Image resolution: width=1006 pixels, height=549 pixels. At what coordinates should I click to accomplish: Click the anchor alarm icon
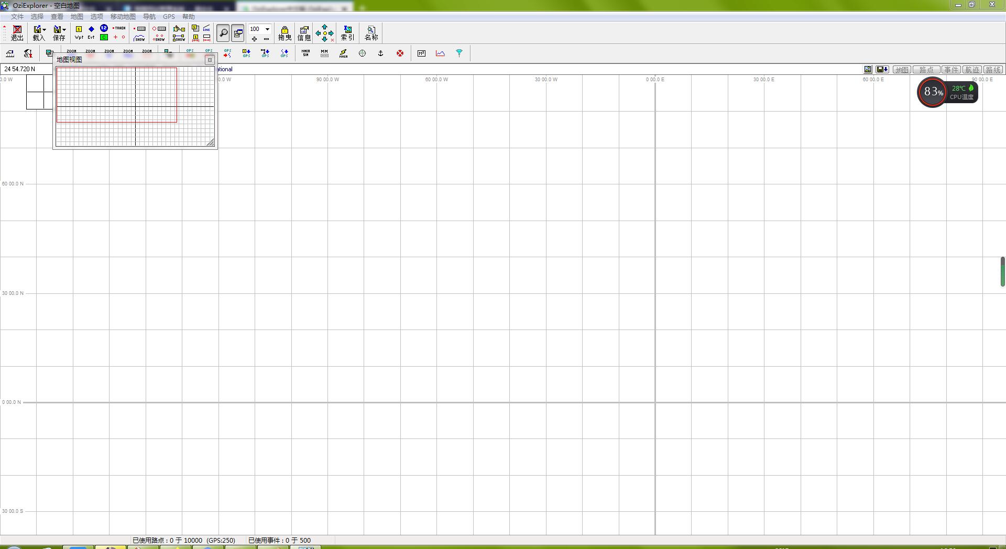381,53
